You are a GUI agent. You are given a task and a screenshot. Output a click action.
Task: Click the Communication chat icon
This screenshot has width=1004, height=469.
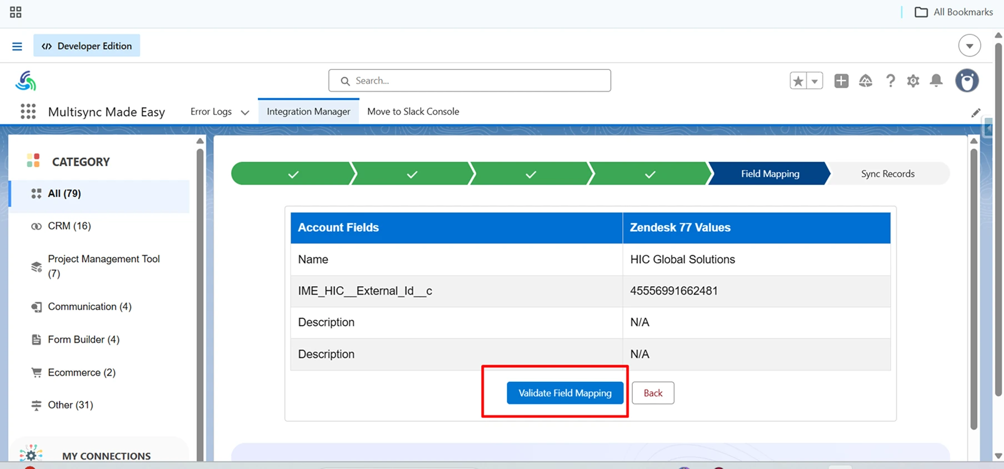tap(37, 307)
